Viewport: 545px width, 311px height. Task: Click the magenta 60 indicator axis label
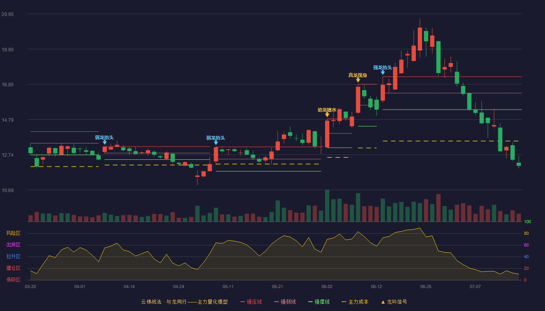(x=526, y=245)
